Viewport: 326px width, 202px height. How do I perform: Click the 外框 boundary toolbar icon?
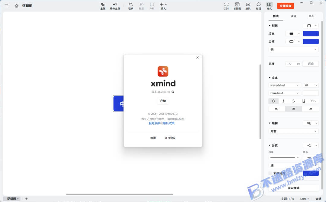point(152,6)
